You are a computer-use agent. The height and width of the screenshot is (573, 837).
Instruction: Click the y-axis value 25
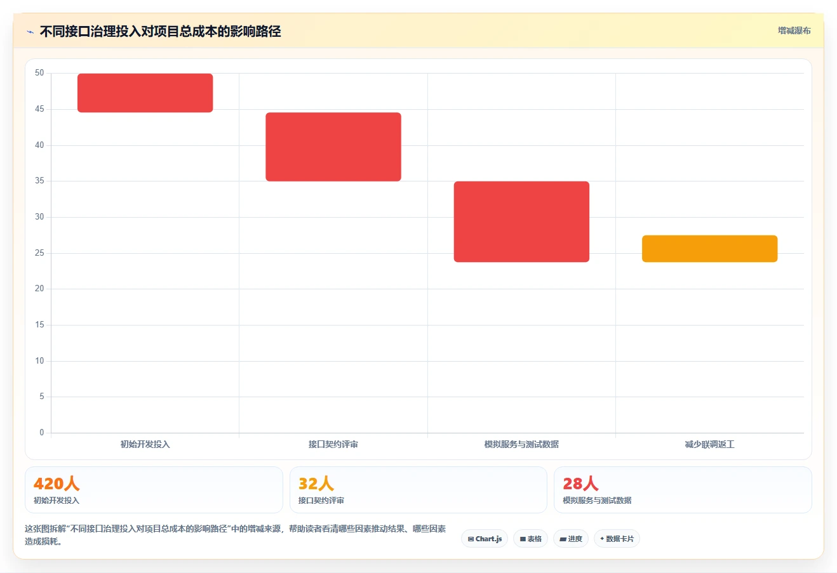(39, 253)
